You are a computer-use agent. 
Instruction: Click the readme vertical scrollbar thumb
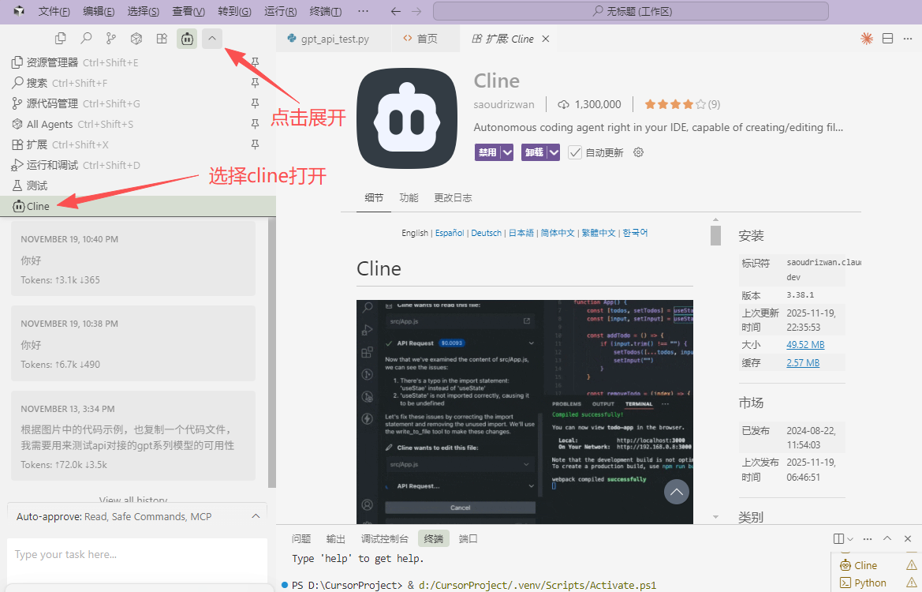715,235
